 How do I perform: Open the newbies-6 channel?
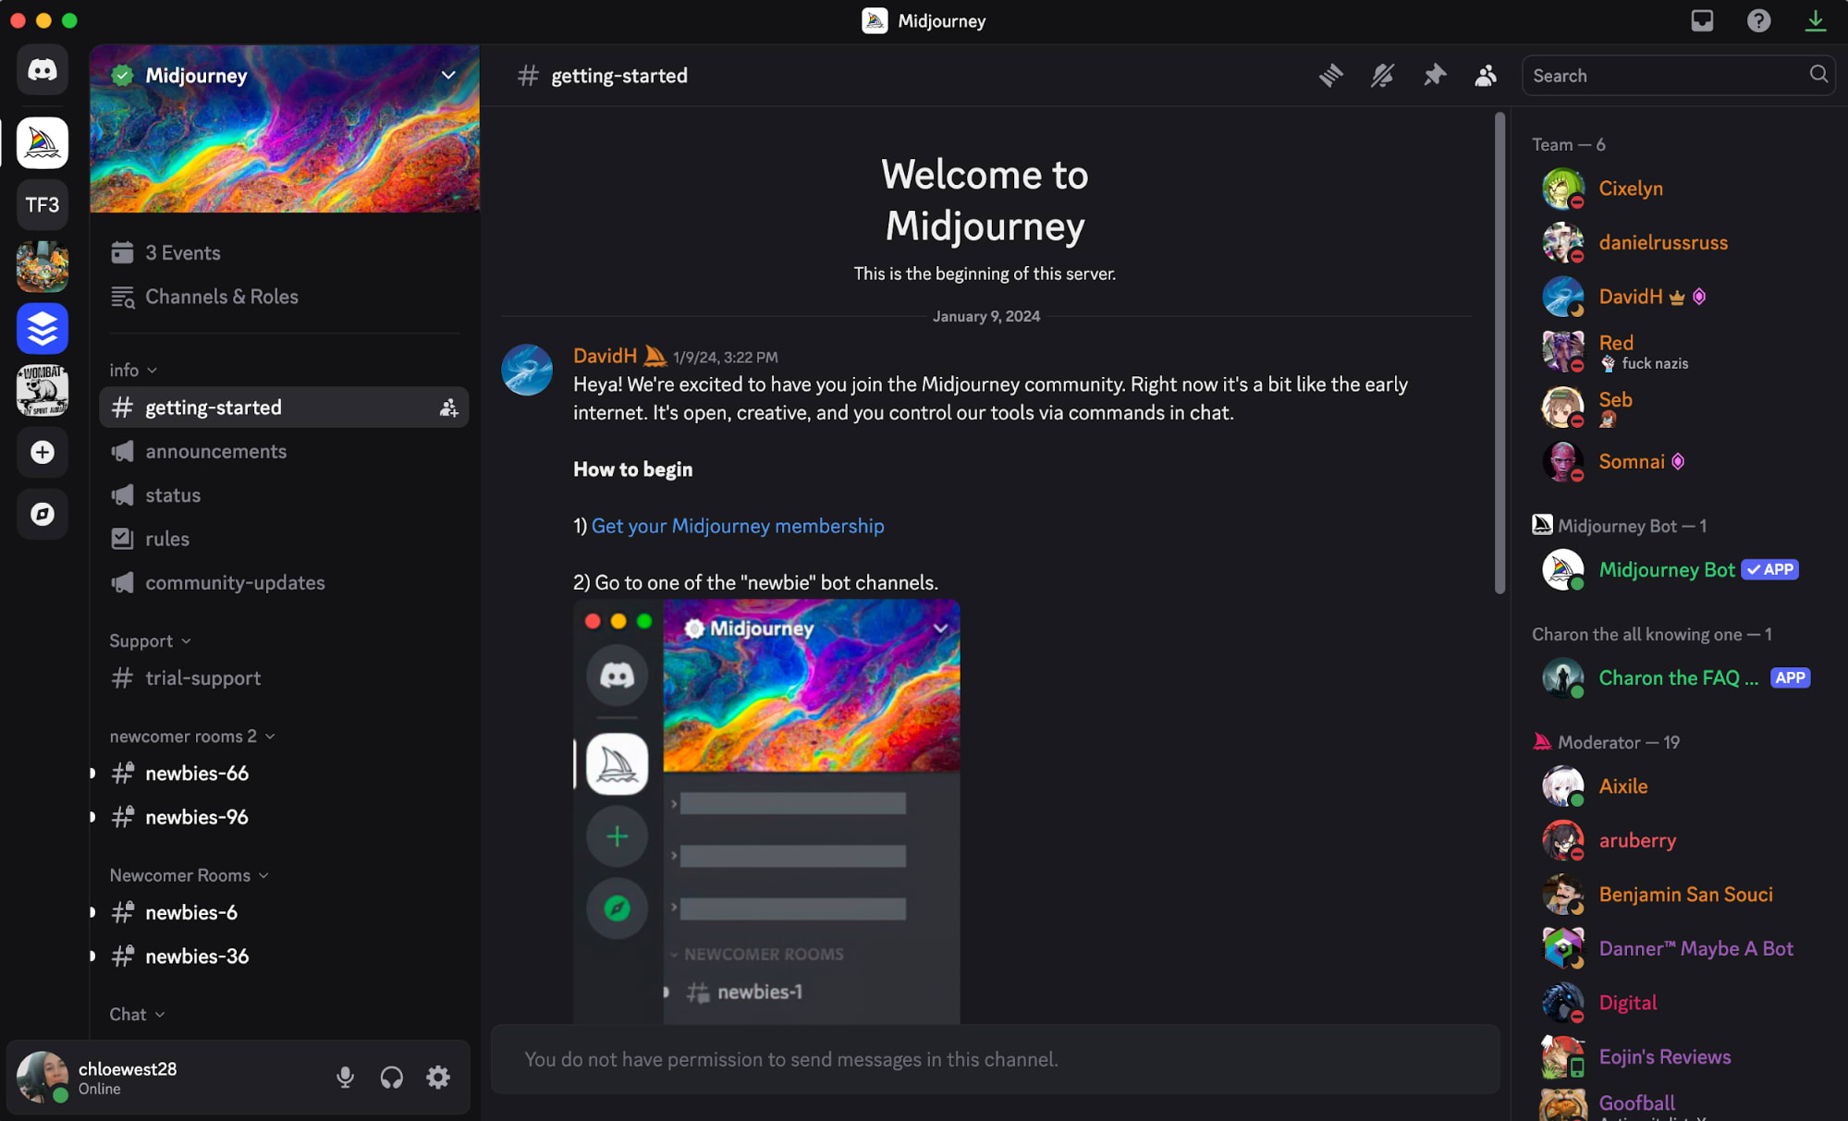coord(284,912)
